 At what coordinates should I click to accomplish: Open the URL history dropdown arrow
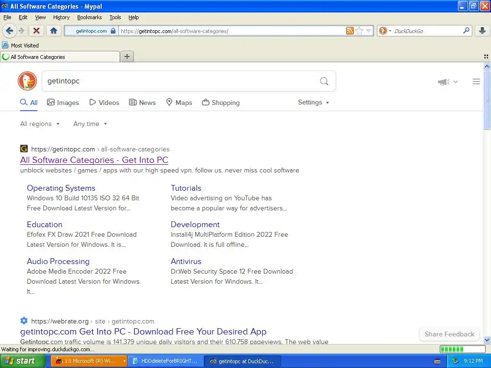pos(369,31)
